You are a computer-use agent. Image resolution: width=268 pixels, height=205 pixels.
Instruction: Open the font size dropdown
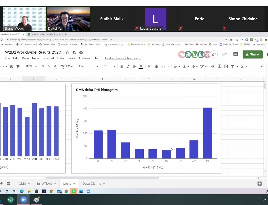[110, 66]
